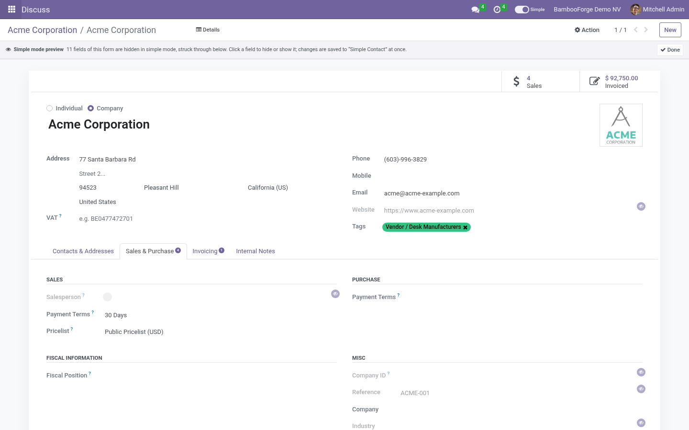Select the Individual radio button
Image resolution: width=689 pixels, height=430 pixels.
[49, 108]
